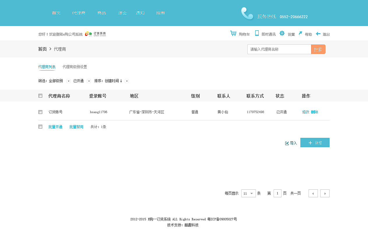Click the 状态 column header
Screen dimensions: 368x241
pos(280,96)
